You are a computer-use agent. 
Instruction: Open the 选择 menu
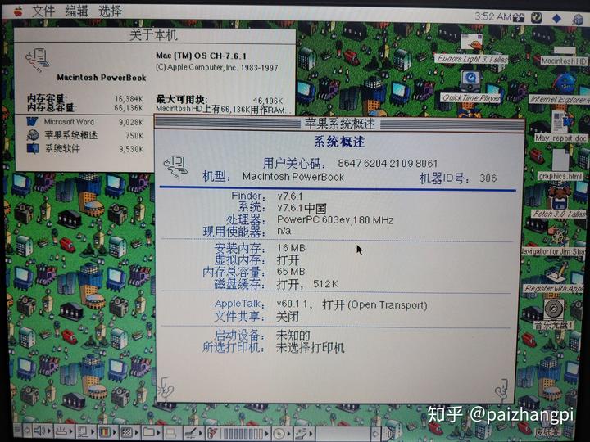tap(110, 11)
